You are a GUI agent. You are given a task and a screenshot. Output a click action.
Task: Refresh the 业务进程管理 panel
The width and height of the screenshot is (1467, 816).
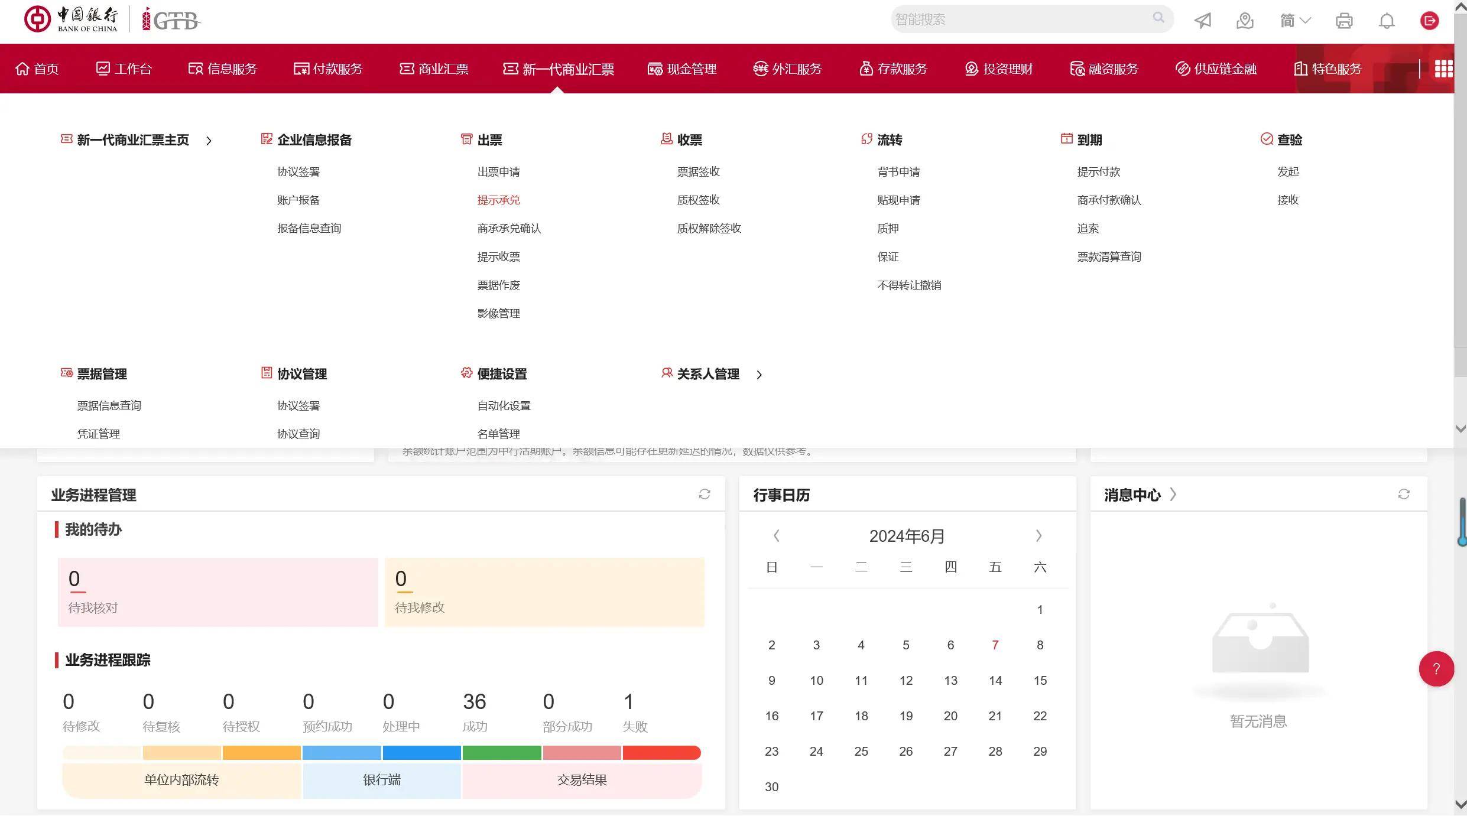click(x=704, y=494)
